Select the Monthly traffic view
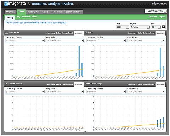The width and height of the screenshot is (170, 136). tap(26, 17)
